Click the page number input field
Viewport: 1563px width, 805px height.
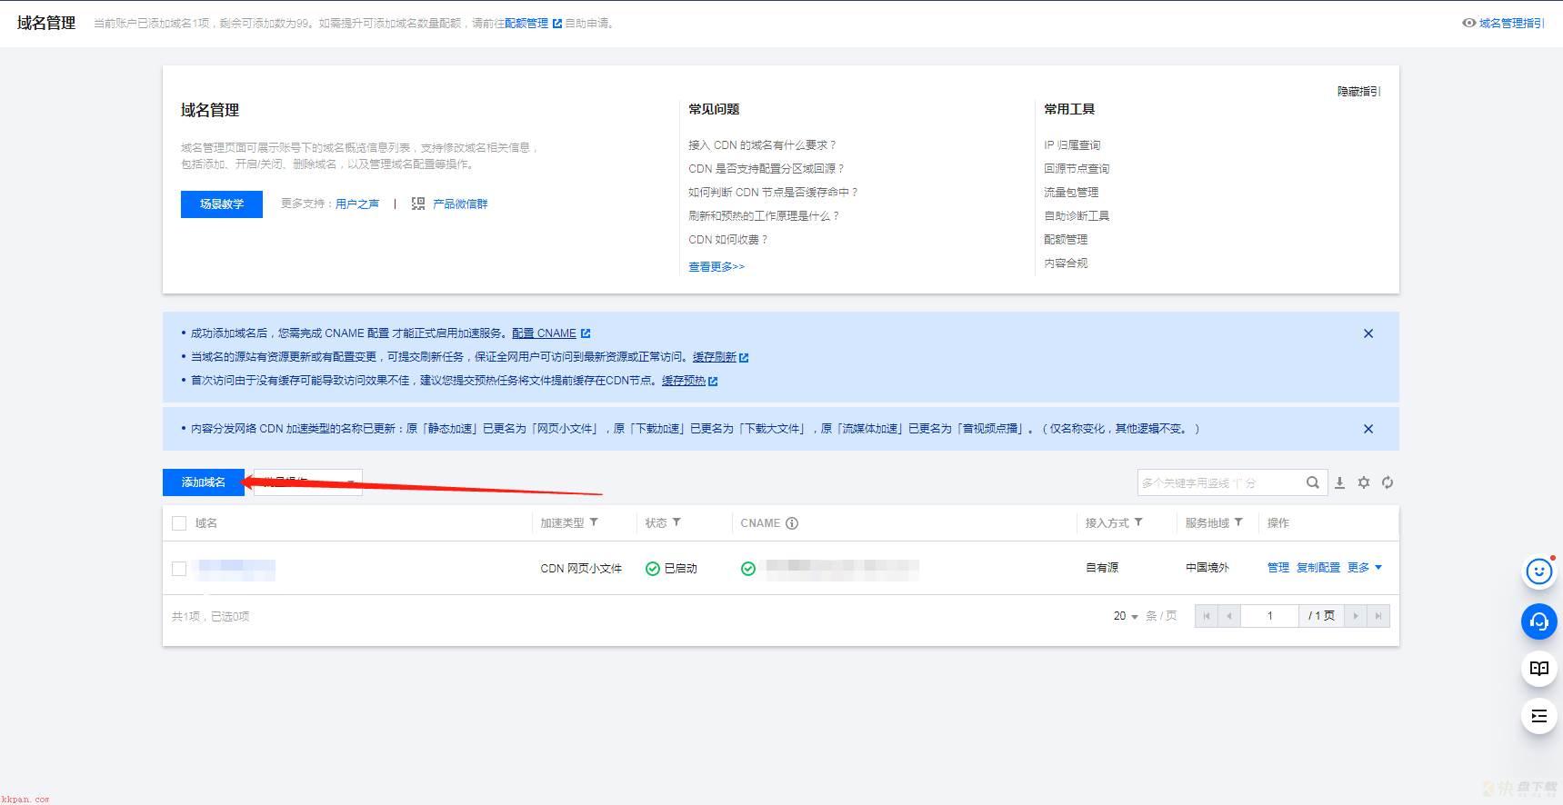click(x=1269, y=616)
